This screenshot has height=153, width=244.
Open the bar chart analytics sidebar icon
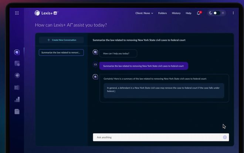coord(17,99)
